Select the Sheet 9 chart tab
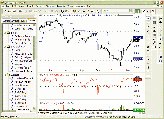Image resolution: width=164 pixels, height=119 pixels. click(x=83, y=113)
